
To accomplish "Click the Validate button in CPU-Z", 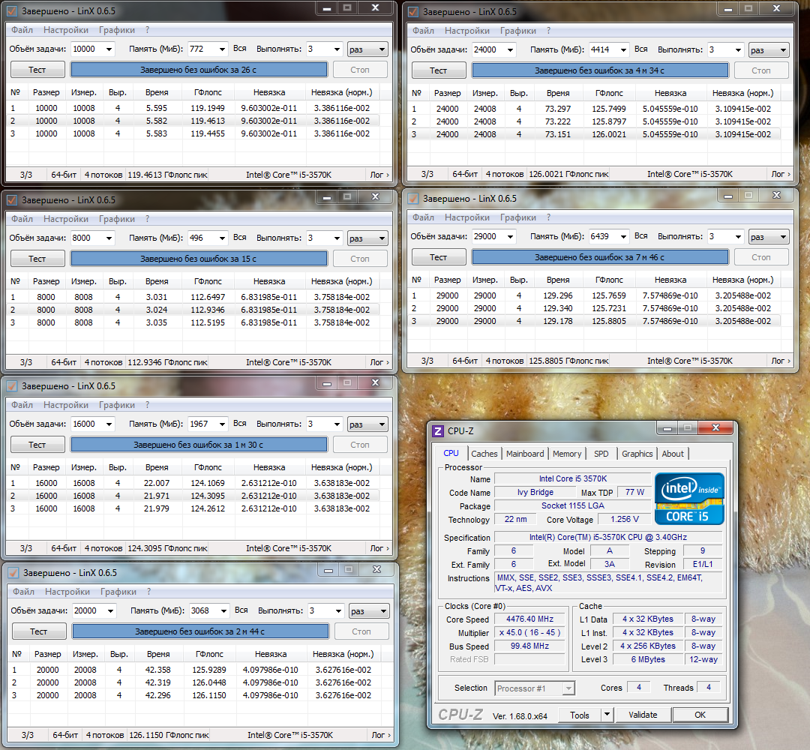I will (x=643, y=715).
